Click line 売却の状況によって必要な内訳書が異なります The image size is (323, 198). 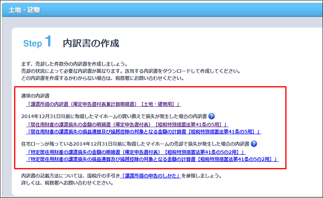pyautogui.click(x=131, y=71)
